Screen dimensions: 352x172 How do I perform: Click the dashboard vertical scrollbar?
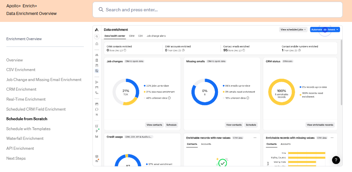[x=341, y=72]
